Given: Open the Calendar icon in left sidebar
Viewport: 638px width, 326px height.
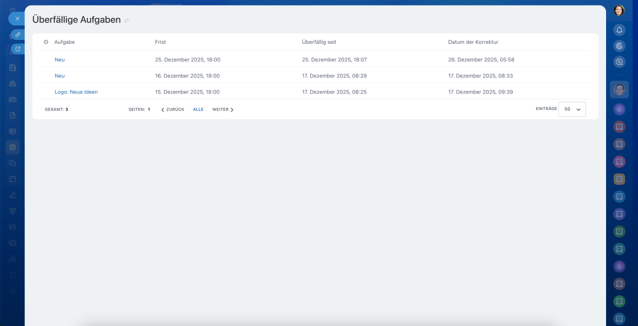Looking at the screenshot, I should point(12,179).
